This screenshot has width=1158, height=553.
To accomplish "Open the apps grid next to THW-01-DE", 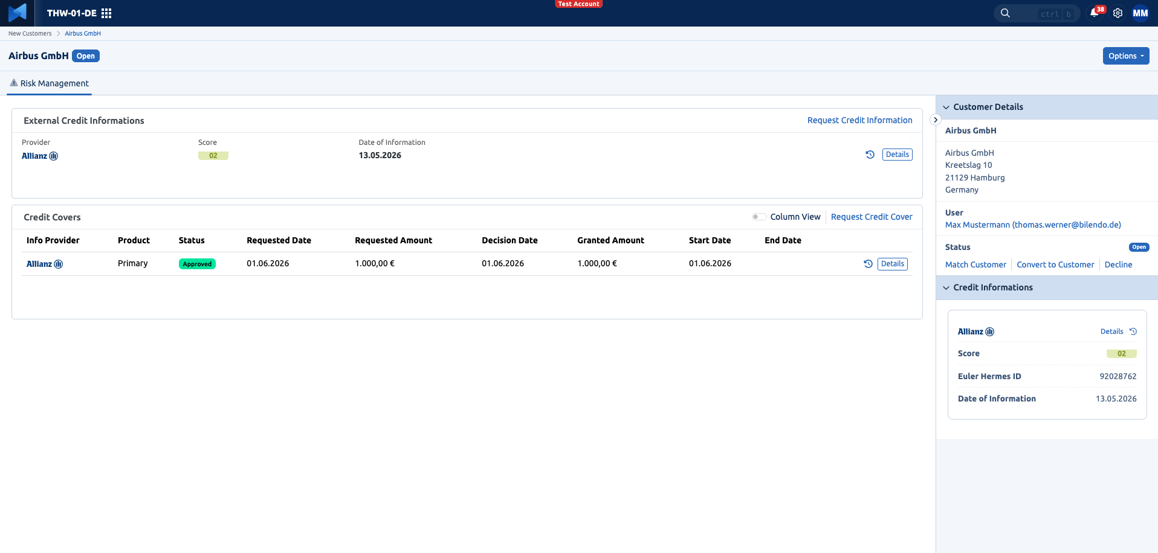I will (106, 13).
